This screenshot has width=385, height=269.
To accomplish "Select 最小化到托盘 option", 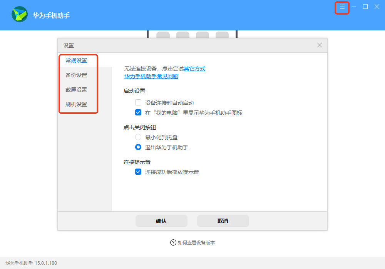I will point(138,137).
